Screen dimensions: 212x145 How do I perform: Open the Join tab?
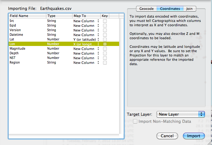point(190,9)
